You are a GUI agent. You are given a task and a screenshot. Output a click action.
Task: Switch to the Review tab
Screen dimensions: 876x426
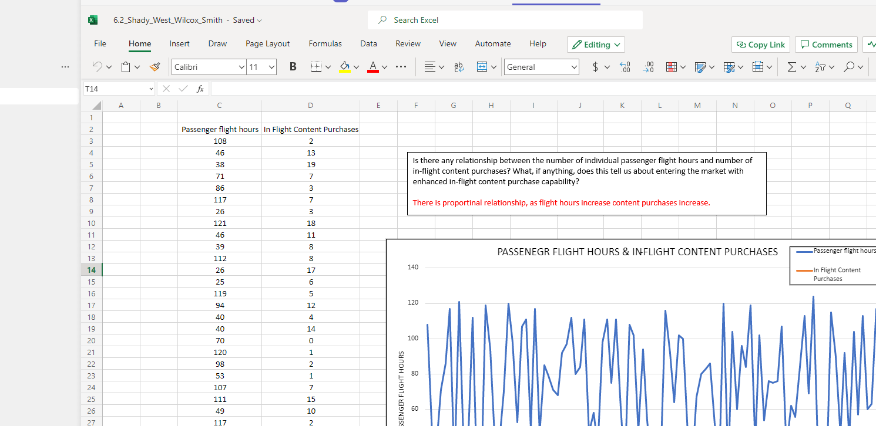click(x=408, y=44)
